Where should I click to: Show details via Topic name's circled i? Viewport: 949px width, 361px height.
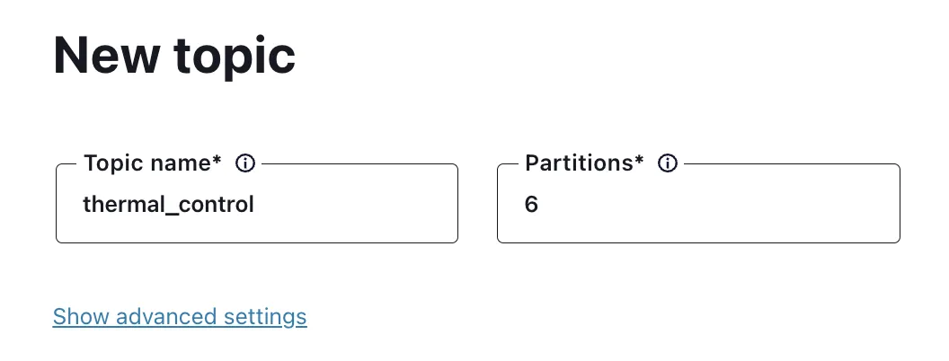coord(245,163)
